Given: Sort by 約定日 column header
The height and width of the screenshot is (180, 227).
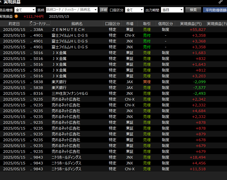Looking at the screenshot, I should 14,24.
